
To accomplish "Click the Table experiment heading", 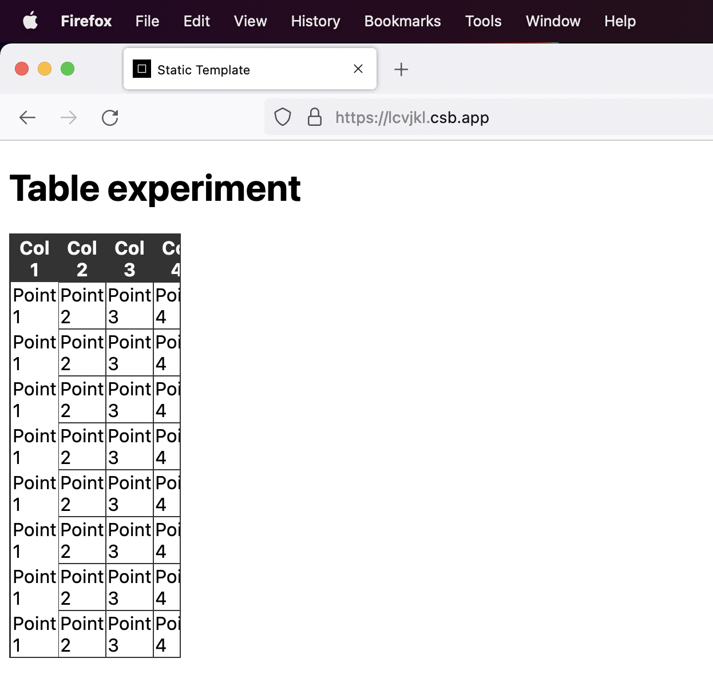I will click(x=155, y=188).
